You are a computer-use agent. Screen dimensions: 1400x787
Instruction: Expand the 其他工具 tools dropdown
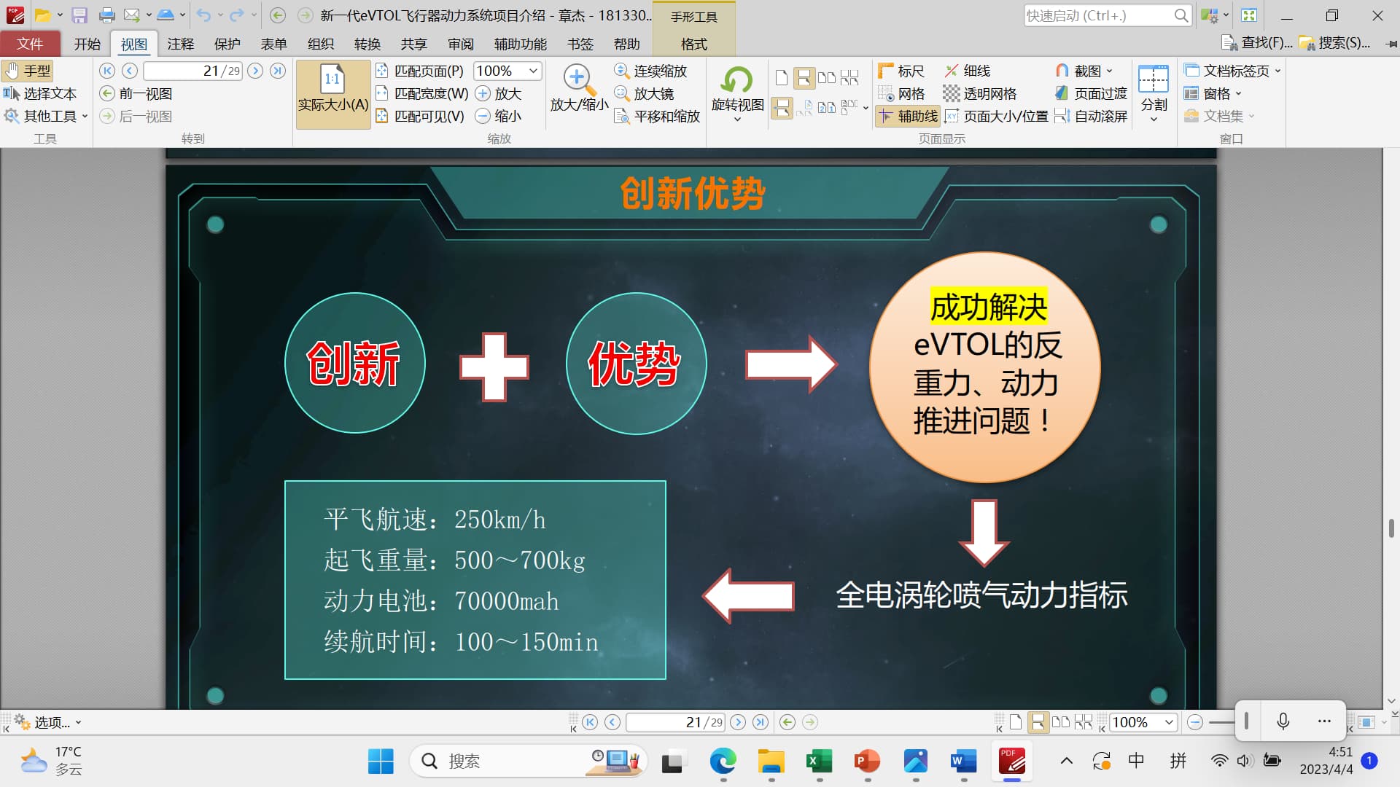tap(85, 116)
